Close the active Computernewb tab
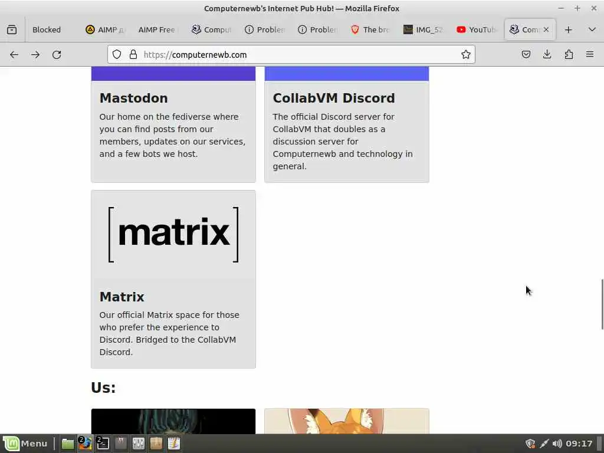 pos(546,29)
